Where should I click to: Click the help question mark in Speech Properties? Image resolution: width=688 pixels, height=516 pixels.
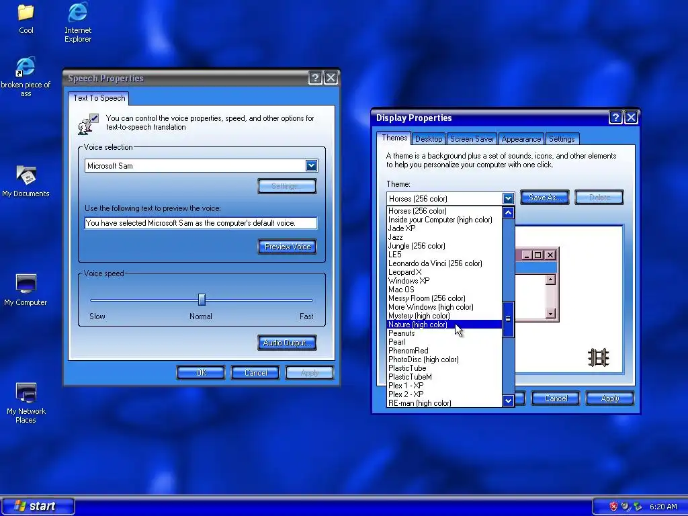[x=315, y=78]
